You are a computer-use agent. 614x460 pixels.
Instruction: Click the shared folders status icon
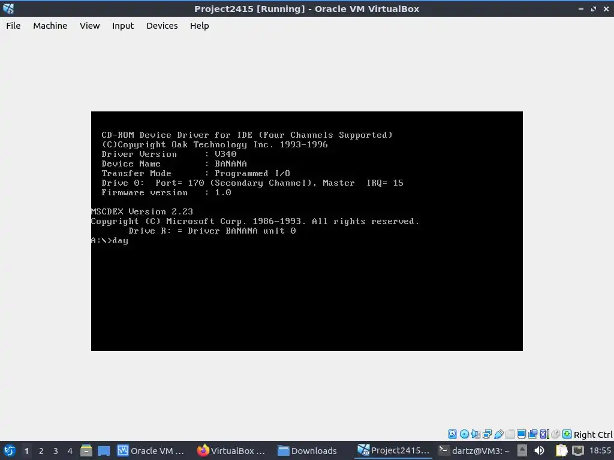tap(510, 434)
